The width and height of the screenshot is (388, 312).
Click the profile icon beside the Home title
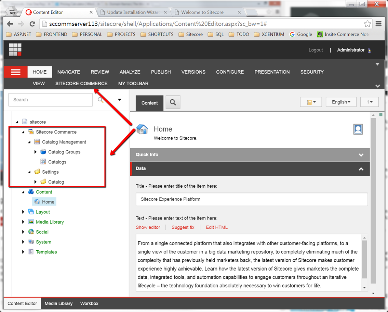pyautogui.click(x=358, y=129)
